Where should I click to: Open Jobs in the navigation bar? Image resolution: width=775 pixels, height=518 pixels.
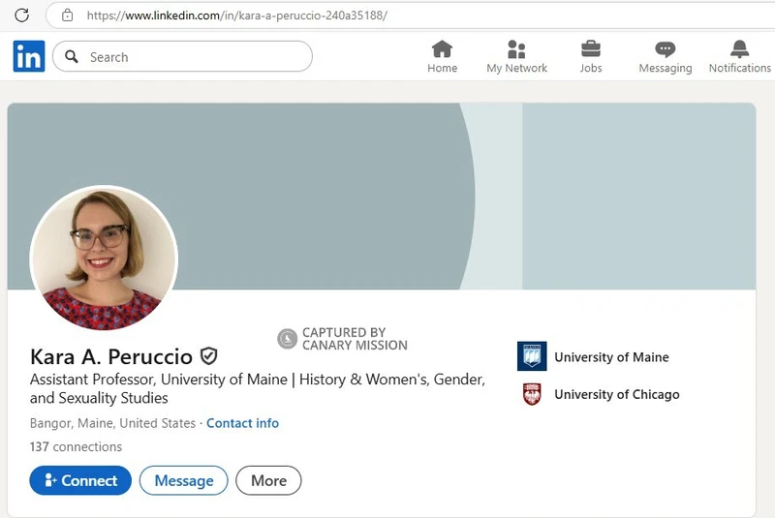[x=591, y=57]
